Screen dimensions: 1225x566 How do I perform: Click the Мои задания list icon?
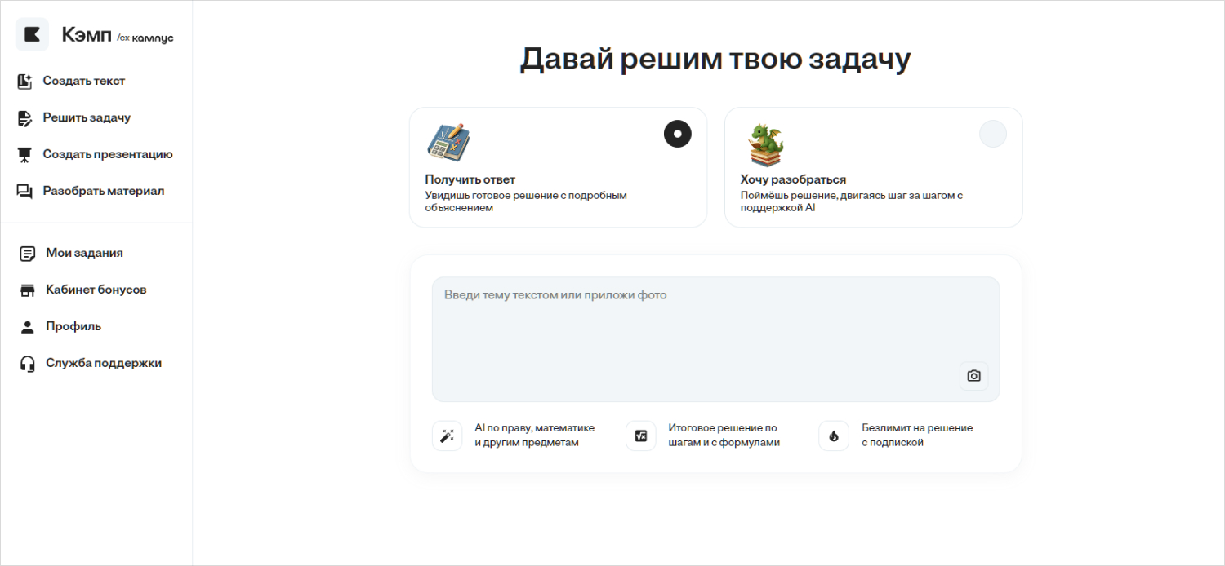coord(28,254)
